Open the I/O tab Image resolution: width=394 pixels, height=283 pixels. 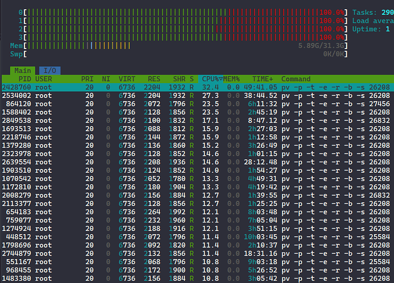coord(50,71)
